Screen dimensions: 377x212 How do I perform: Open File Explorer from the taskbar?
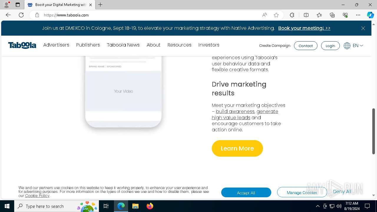point(135,206)
